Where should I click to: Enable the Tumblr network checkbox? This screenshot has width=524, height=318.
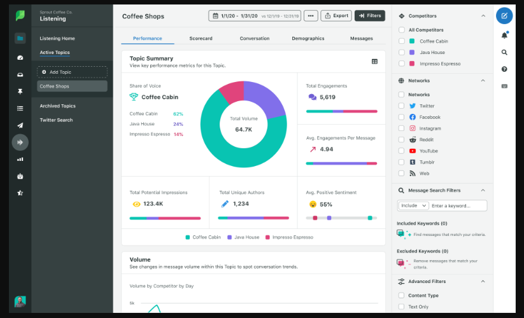pos(401,162)
